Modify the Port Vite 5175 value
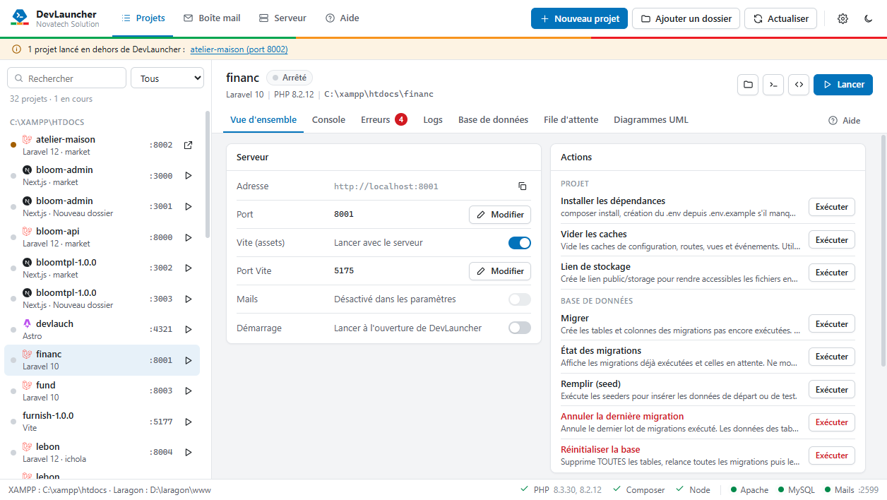 [500, 271]
